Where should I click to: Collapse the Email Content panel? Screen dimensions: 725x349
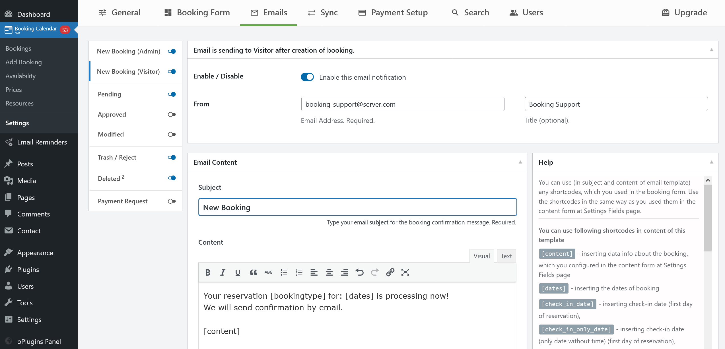coord(520,162)
